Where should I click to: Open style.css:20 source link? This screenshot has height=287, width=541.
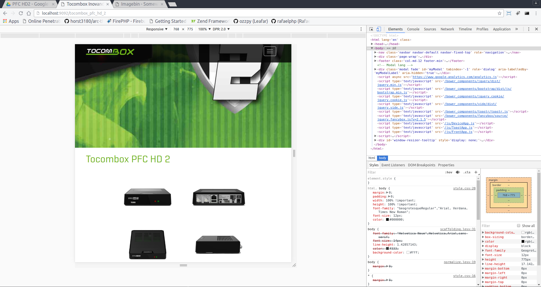tap(464, 188)
